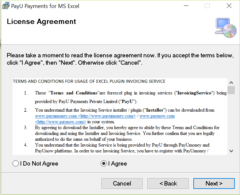This screenshot has height=195, width=240.
Task: Close the PayU installer window
Action: pyautogui.click(x=229, y=6)
